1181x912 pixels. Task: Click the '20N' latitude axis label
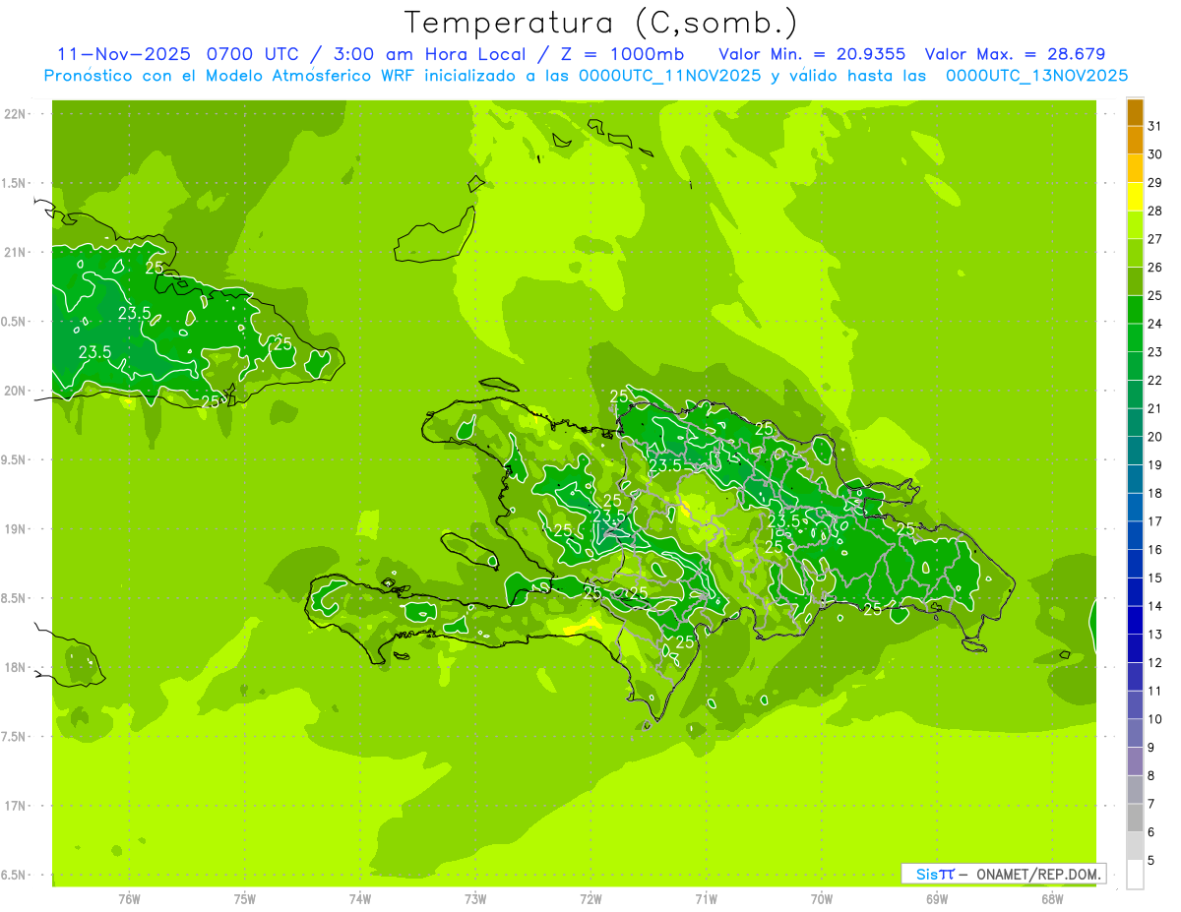(15, 391)
